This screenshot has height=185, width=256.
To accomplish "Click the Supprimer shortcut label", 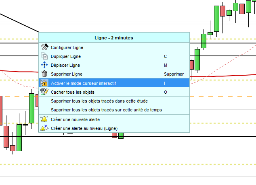I will [174, 74].
